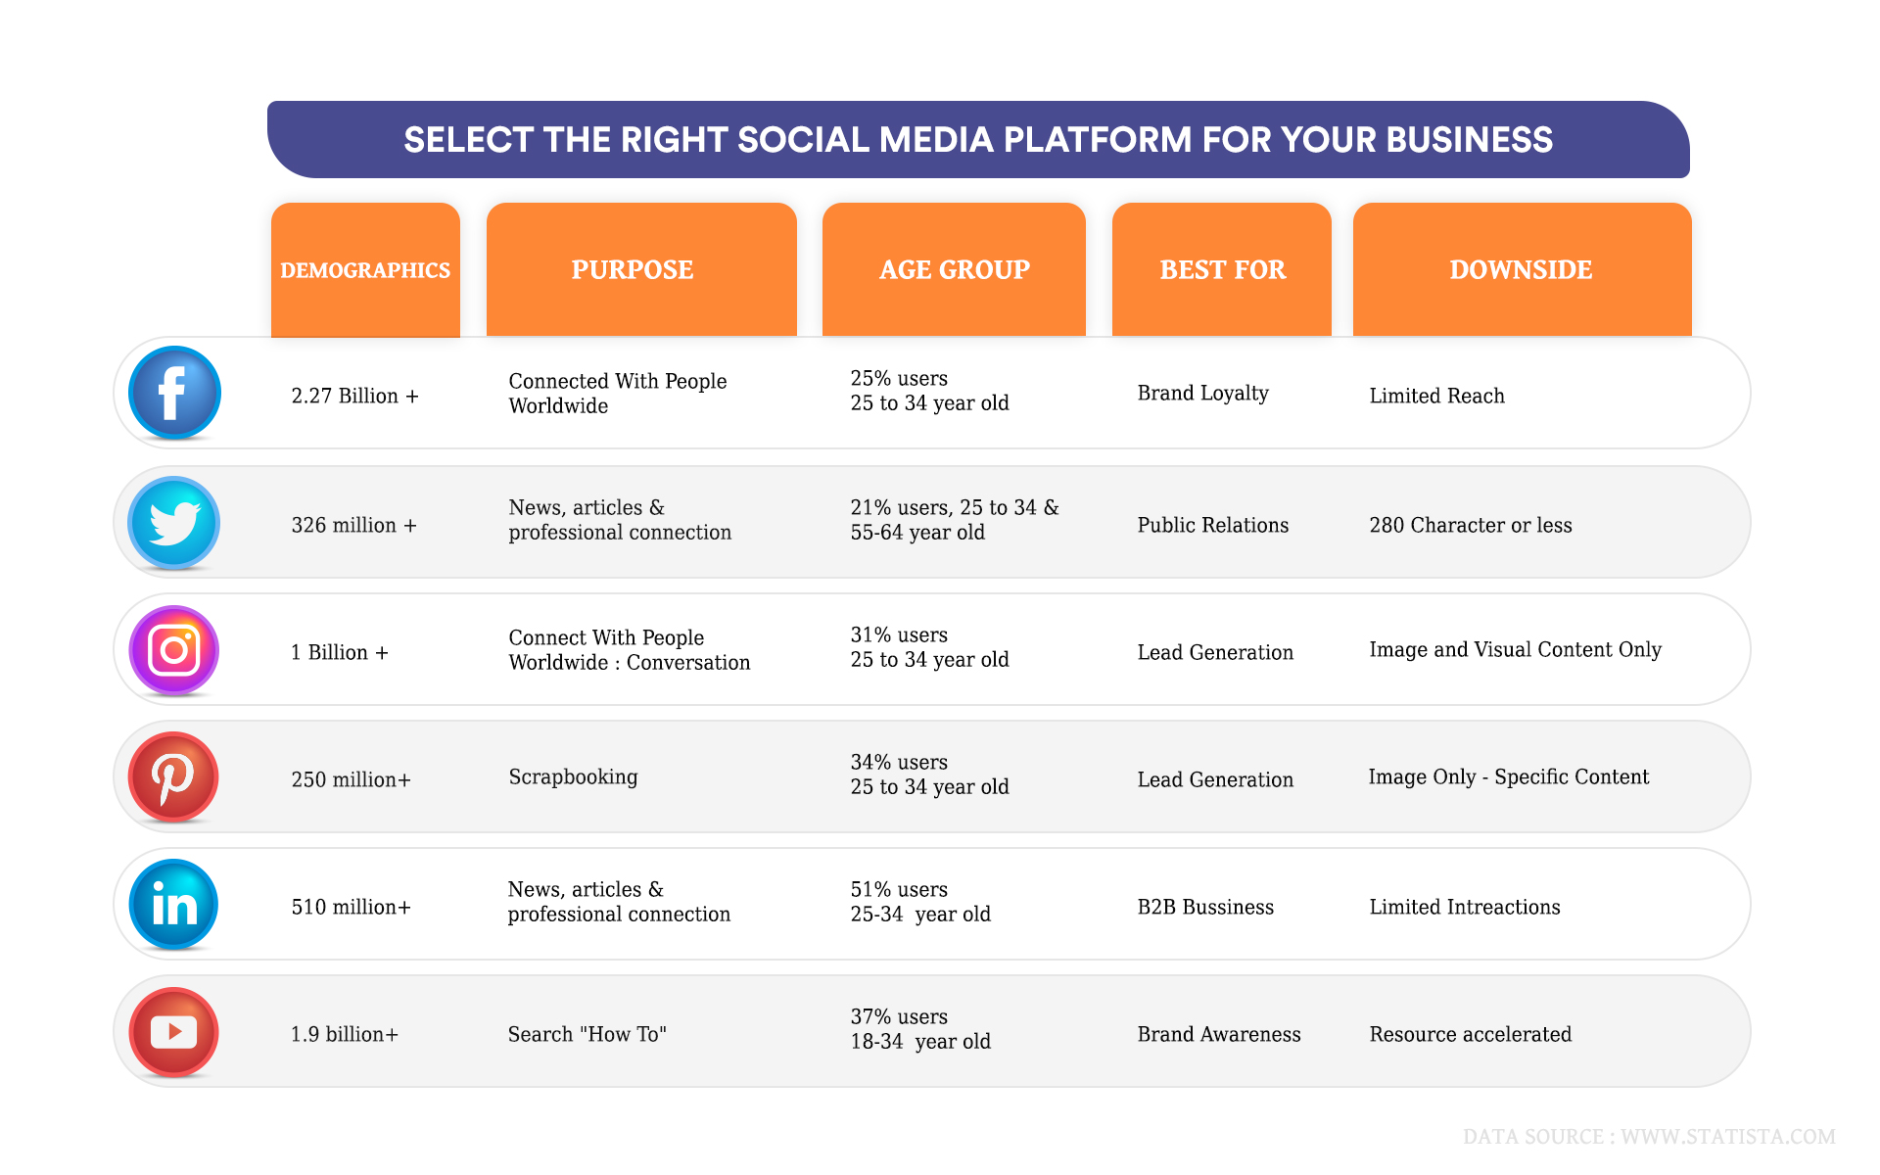Select the Instagram camera icon
Image resolution: width=1880 pixels, height=1175 pixels.
[174, 650]
